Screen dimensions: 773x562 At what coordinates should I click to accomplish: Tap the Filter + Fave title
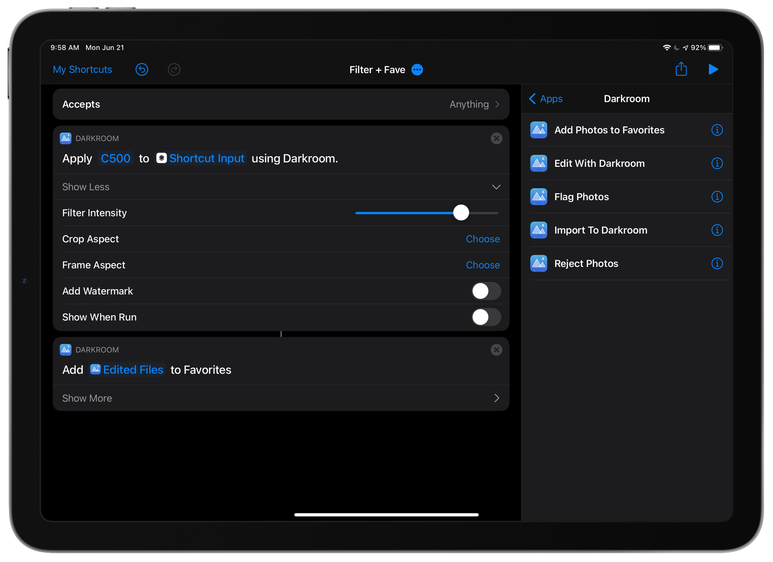[x=377, y=70]
